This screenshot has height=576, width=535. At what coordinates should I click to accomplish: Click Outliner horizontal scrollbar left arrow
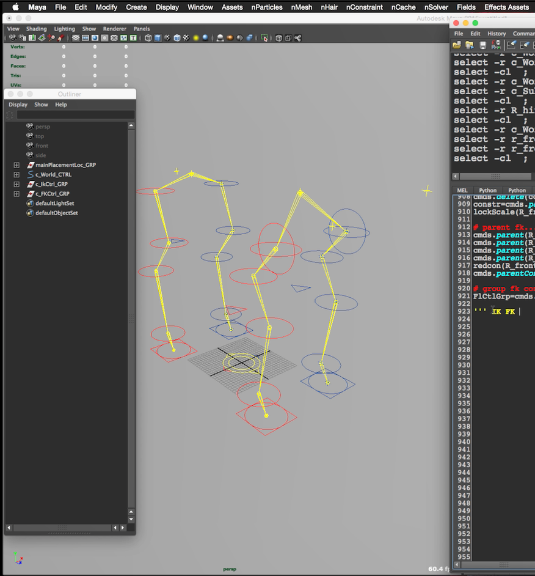(9, 528)
